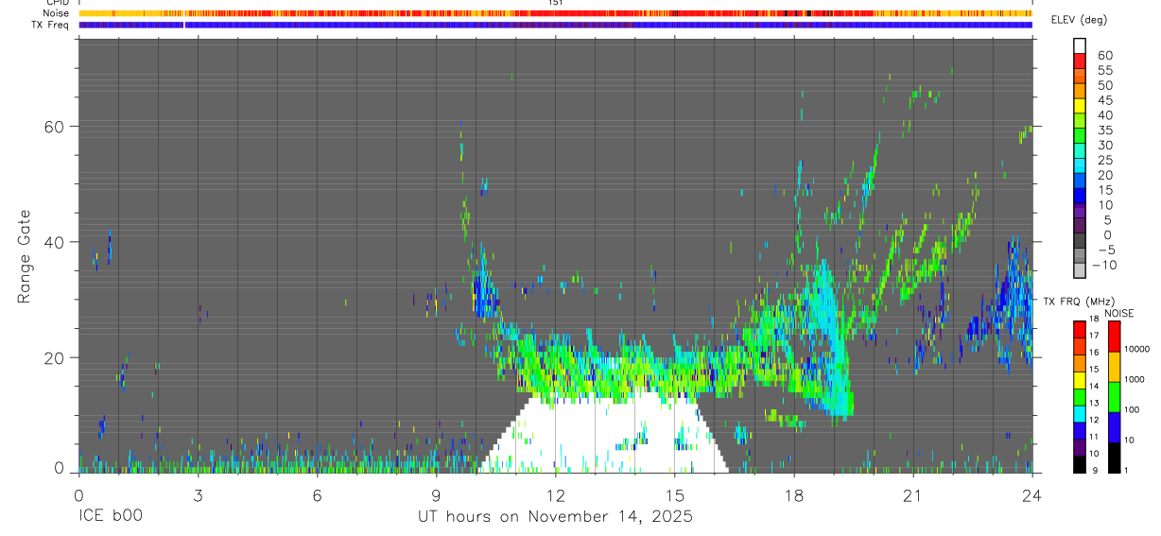
Task: Click the 35 label on ELEV legend
Action: point(1104,130)
